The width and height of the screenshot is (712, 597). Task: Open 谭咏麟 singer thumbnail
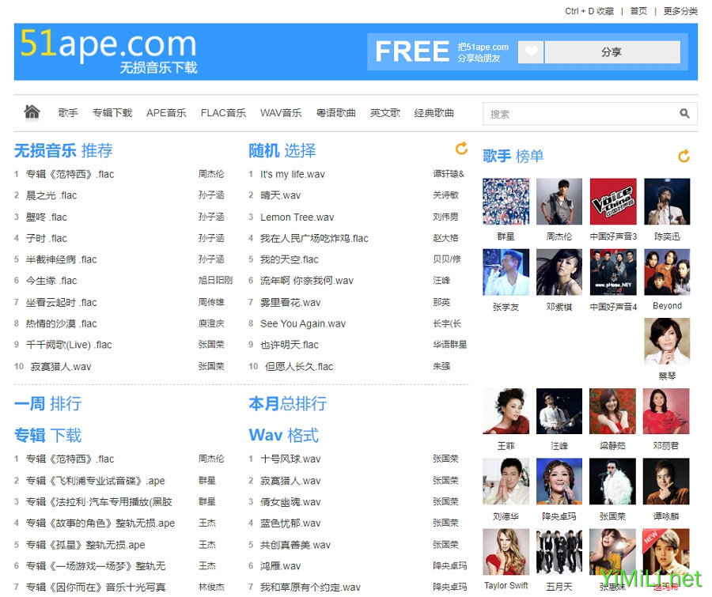(x=666, y=482)
